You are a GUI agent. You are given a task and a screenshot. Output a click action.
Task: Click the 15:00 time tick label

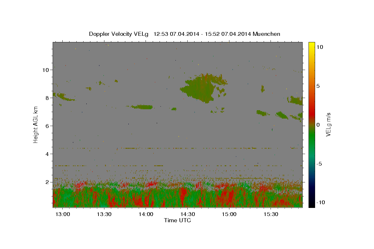(x=229, y=214)
